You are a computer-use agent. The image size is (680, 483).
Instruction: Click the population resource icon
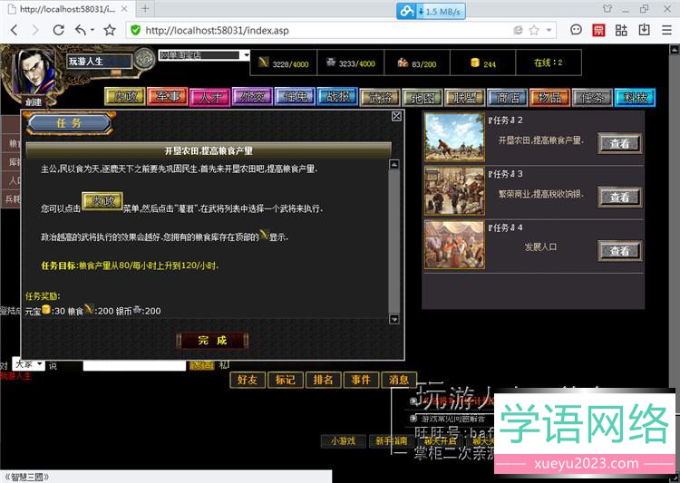click(x=403, y=63)
